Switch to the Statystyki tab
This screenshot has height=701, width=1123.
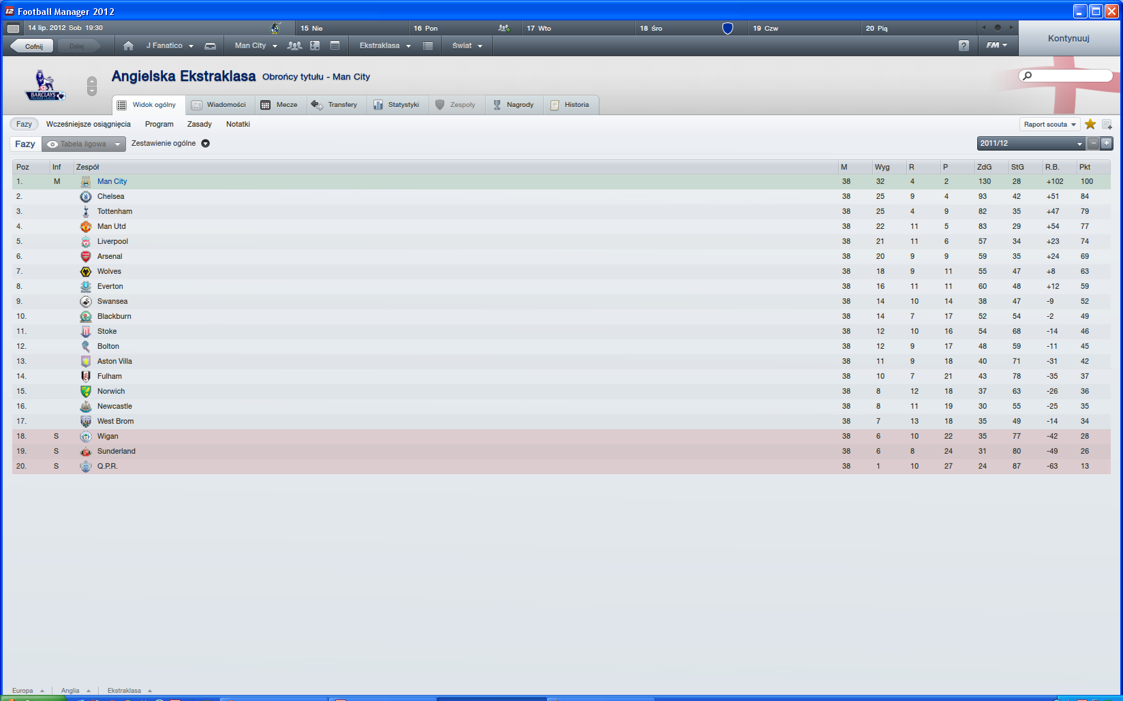pyautogui.click(x=397, y=104)
